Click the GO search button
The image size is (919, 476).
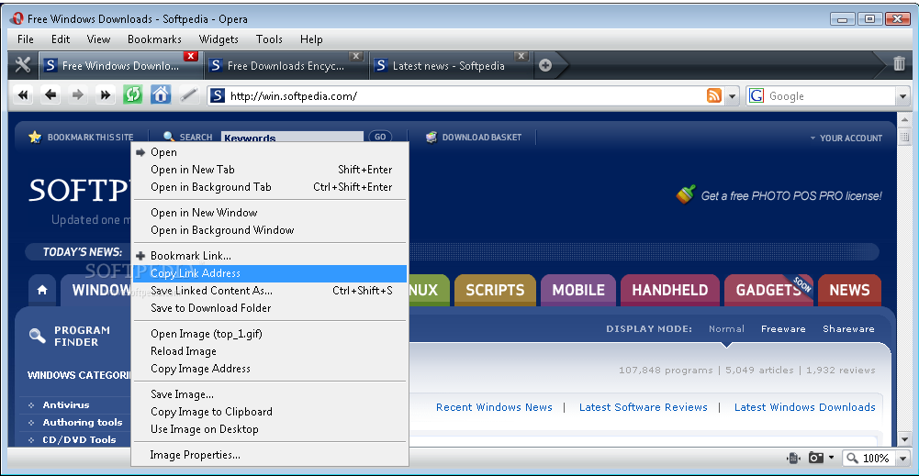380,137
